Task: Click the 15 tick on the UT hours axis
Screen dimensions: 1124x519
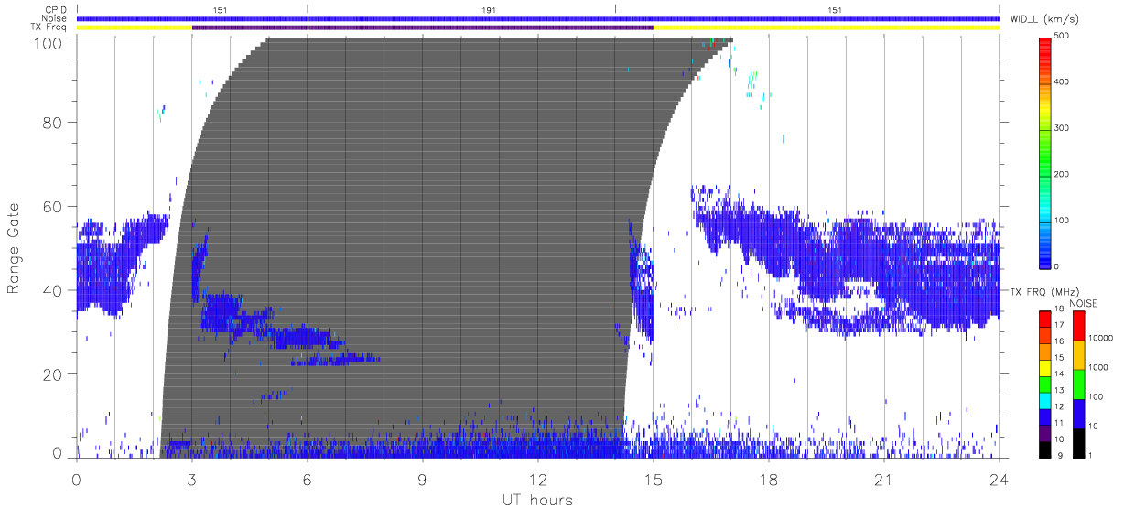Action: pos(654,479)
